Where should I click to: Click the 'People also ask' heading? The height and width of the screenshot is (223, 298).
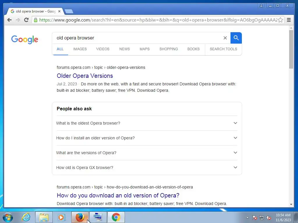74,109
